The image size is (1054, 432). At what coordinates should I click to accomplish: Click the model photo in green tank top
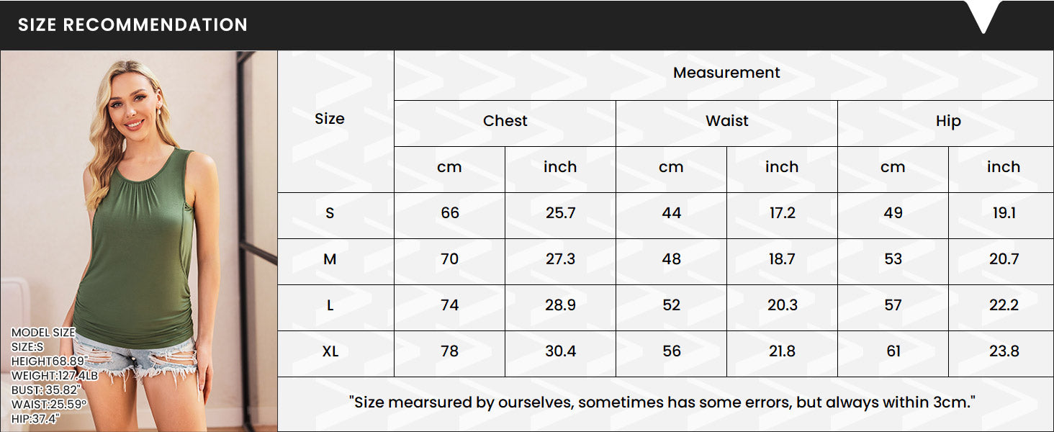click(x=139, y=216)
